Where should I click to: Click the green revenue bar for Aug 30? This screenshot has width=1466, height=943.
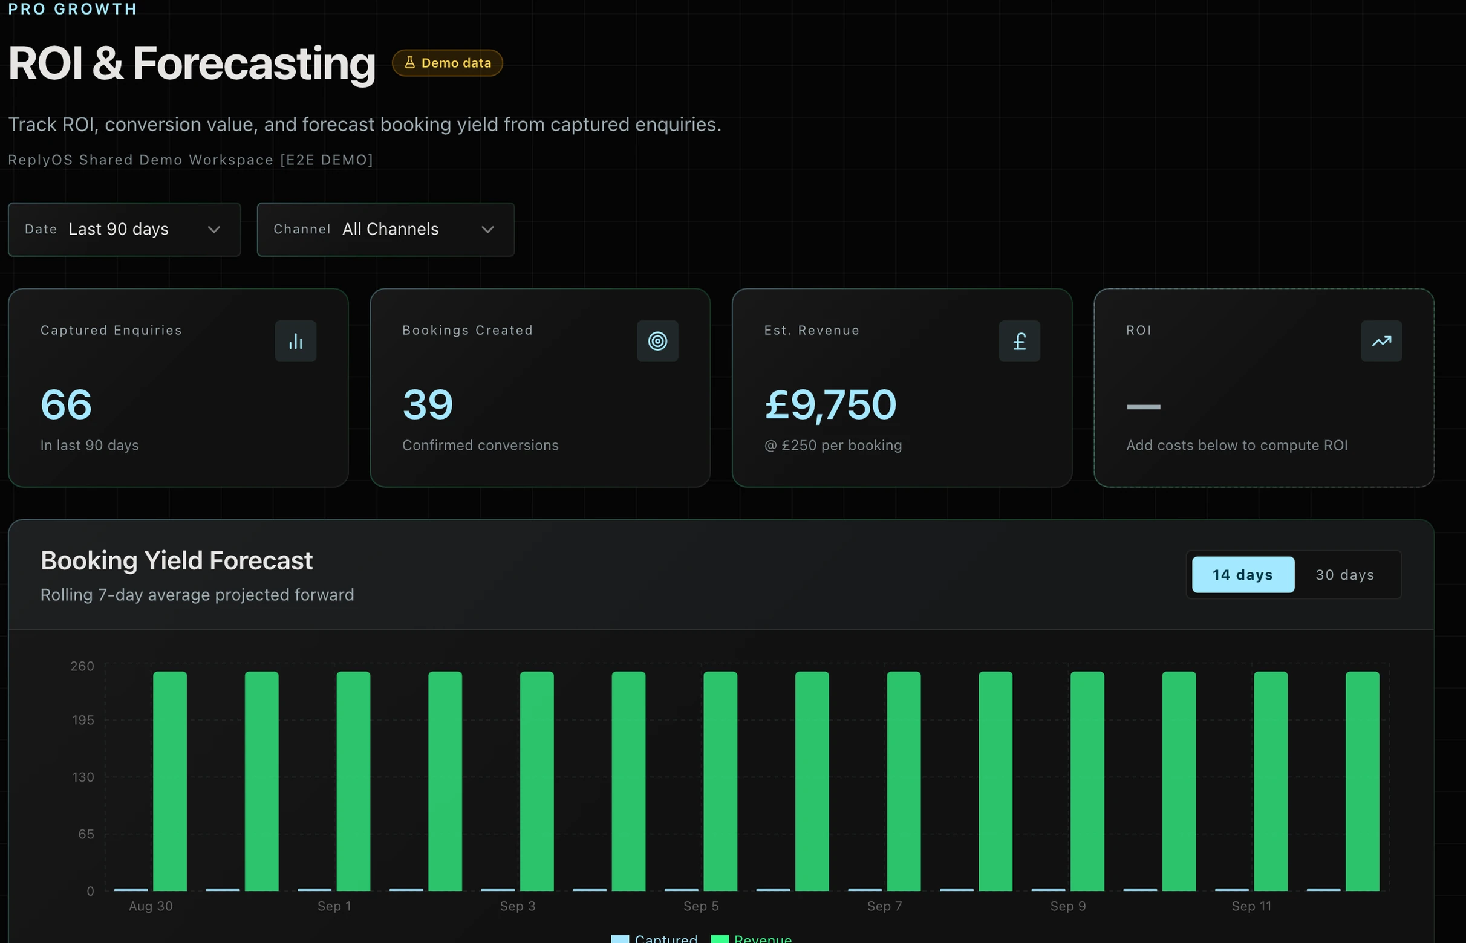point(170,782)
